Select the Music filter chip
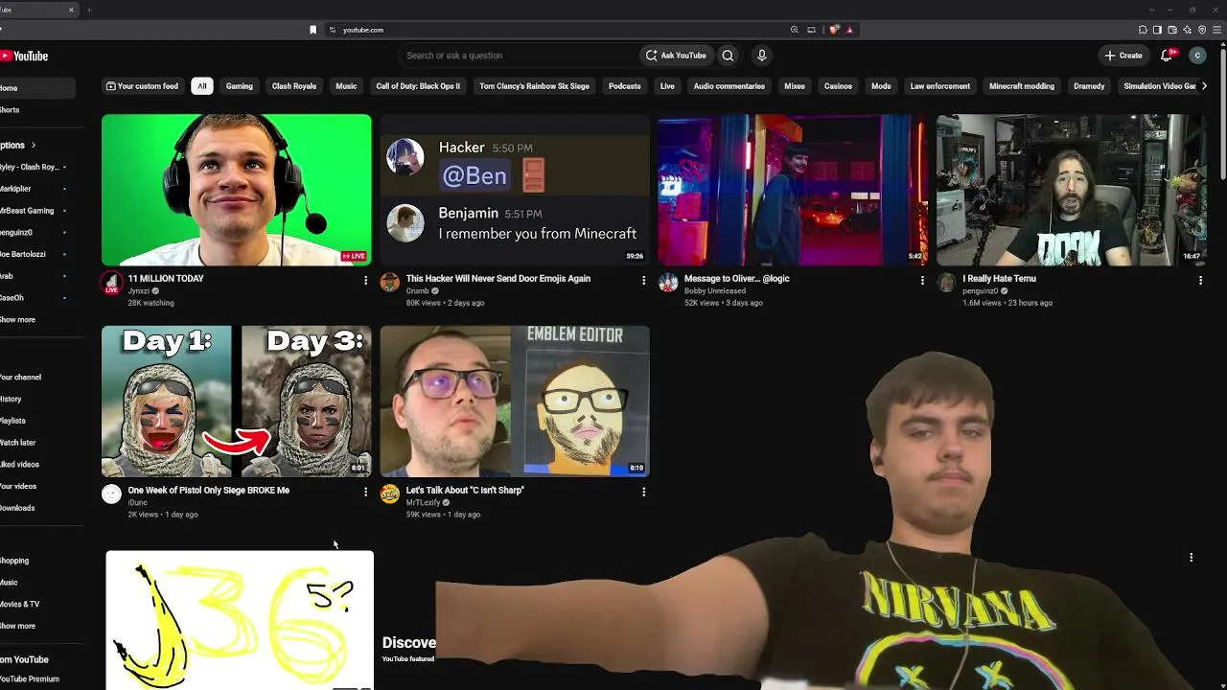 point(346,86)
